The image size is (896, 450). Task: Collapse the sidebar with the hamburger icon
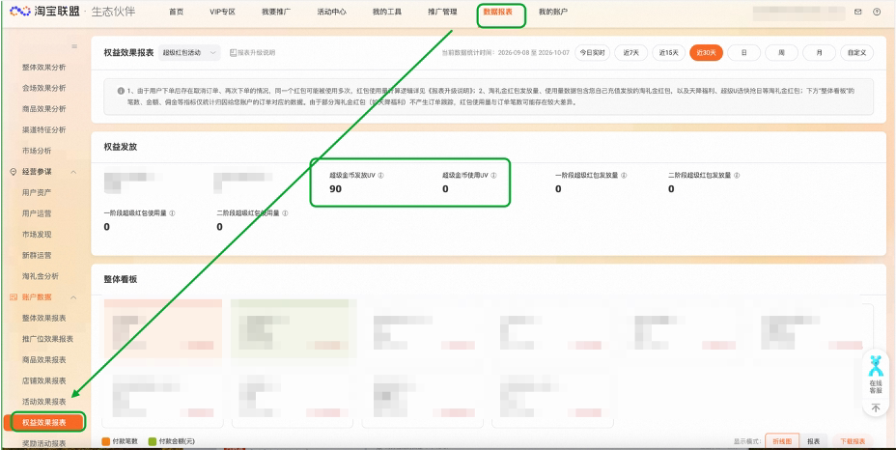tap(74, 45)
